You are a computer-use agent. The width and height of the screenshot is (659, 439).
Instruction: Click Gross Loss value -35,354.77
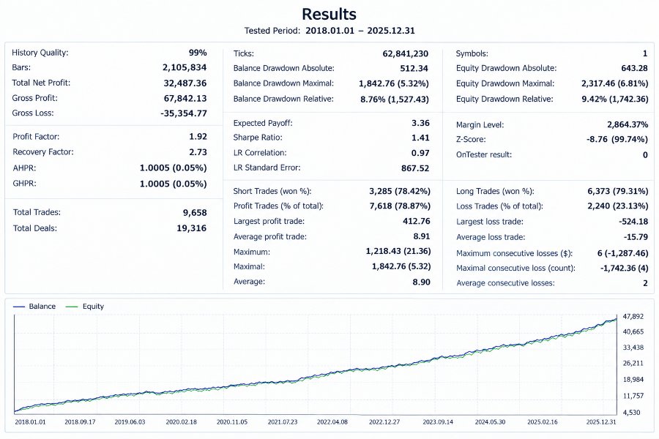coord(183,113)
